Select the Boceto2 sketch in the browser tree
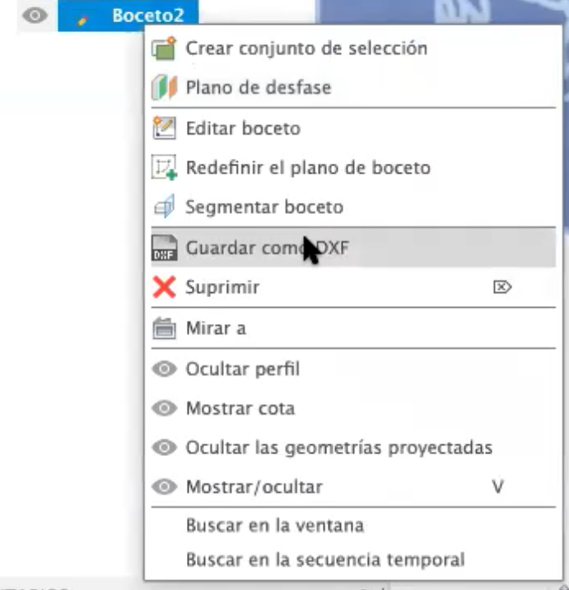The width and height of the screenshot is (569, 590). click(x=142, y=16)
